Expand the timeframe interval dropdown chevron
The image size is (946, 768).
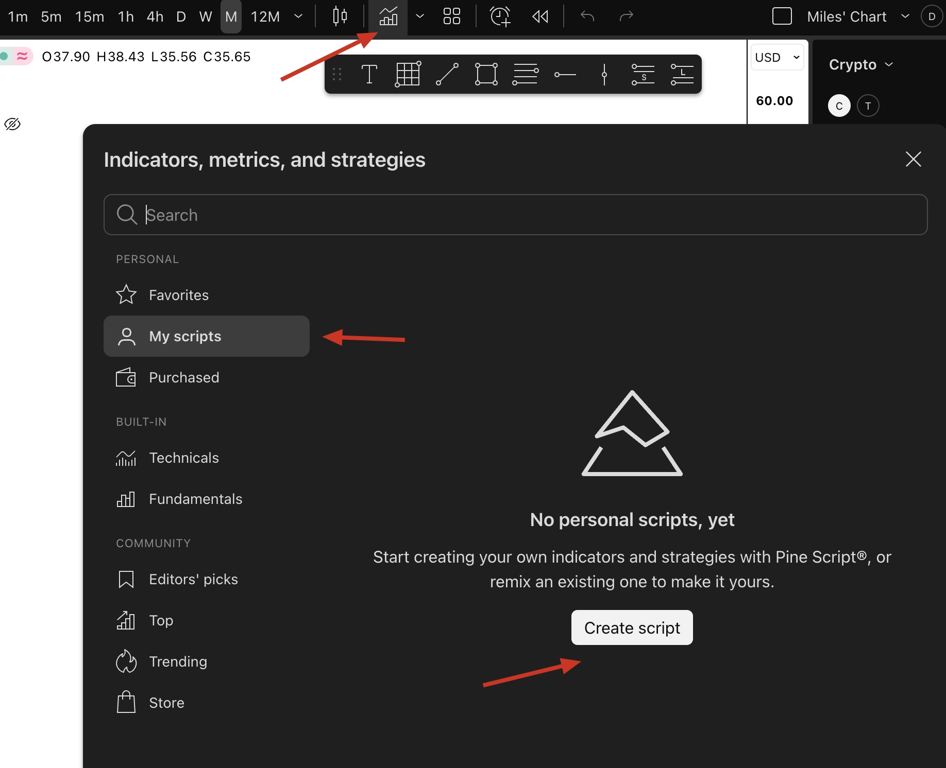pos(298,16)
